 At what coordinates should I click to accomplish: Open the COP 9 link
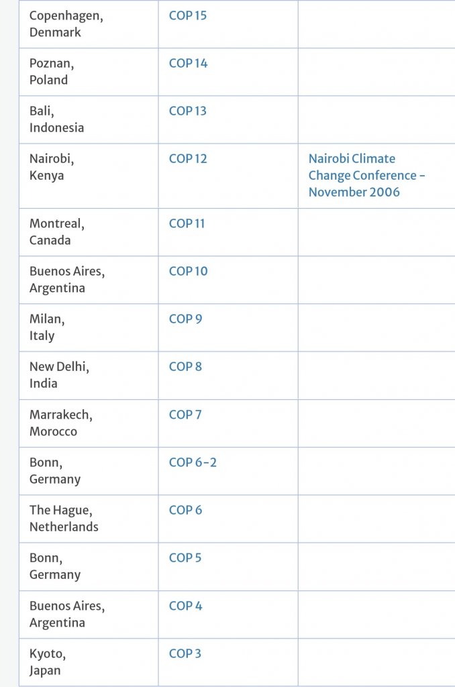click(185, 319)
